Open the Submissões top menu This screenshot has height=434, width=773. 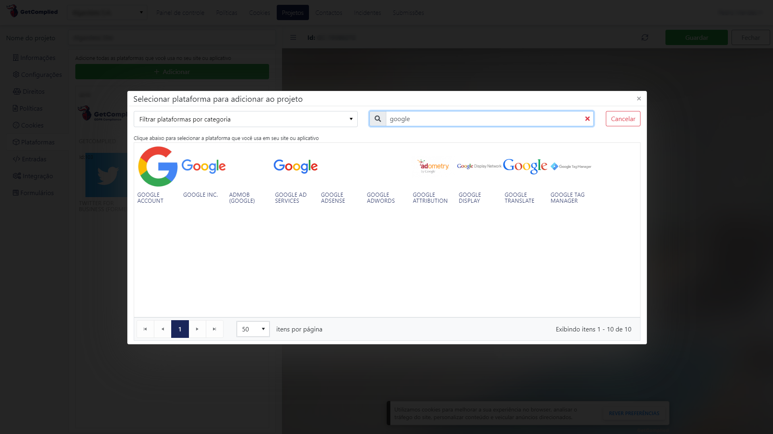(x=408, y=12)
